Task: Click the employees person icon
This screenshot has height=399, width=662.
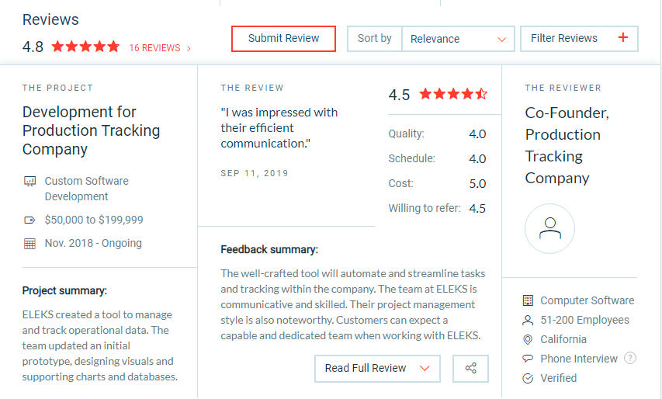Action: tap(528, 320)
